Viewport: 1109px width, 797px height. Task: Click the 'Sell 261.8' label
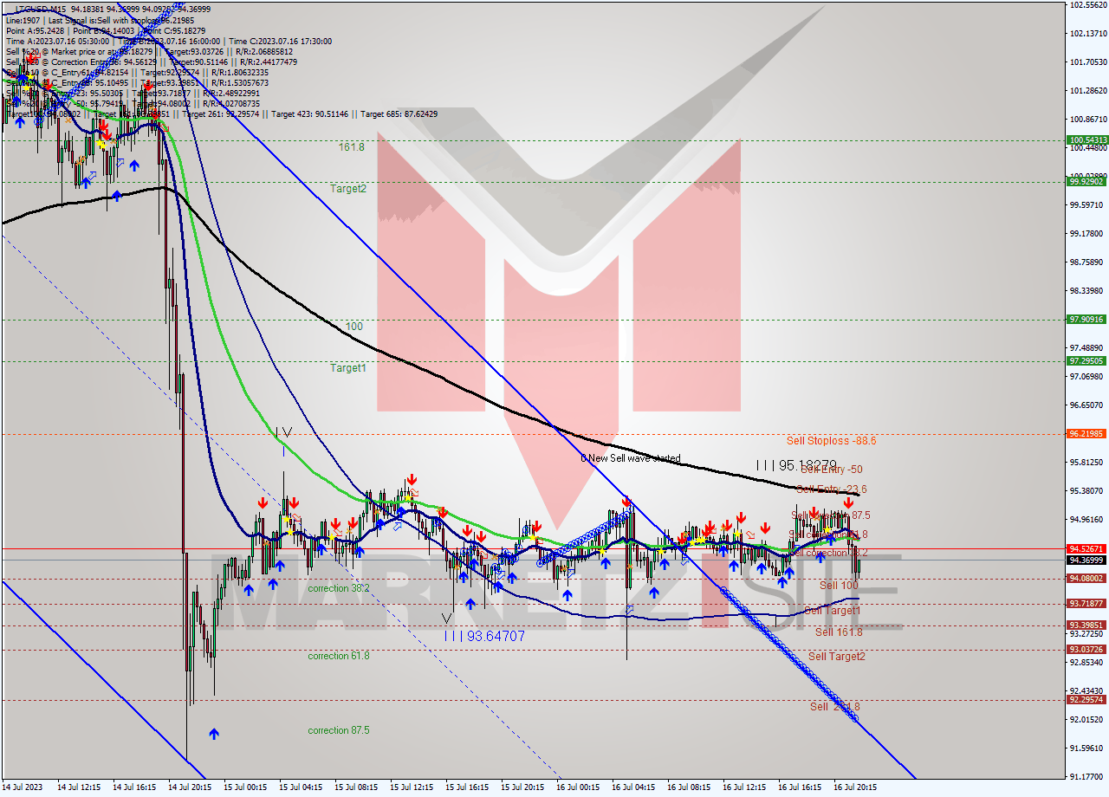[835, 707]
